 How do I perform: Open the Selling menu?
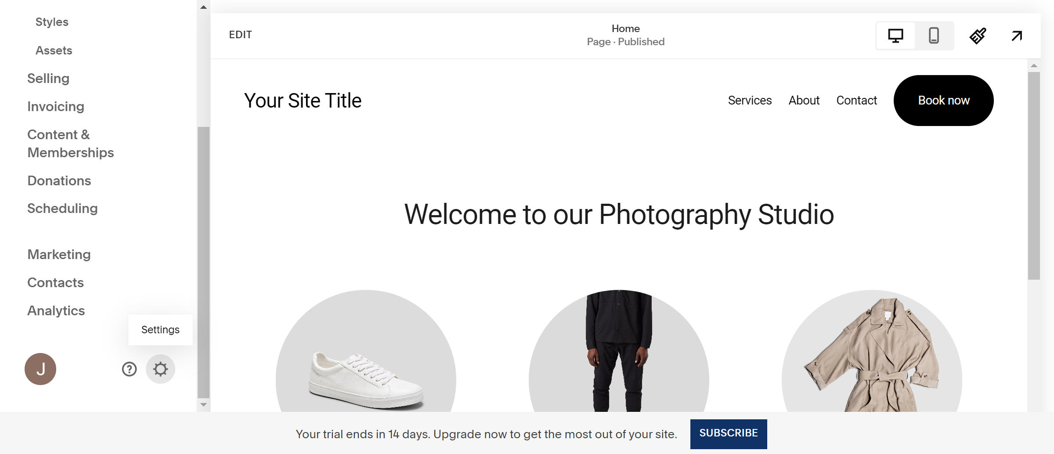click(48, 79)
